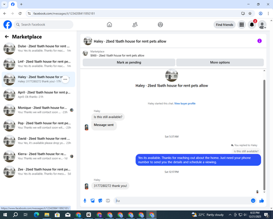The image size is (273, 219).
Task: Launch Microsoft Edge from the taskbar
Action: 37,215
